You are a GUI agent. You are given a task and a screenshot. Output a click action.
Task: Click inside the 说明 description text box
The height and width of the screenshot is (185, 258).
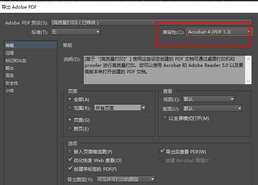(164, 70)
